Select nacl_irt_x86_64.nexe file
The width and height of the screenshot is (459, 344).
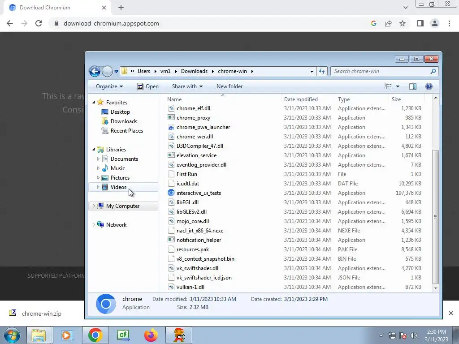click(200, 231)
